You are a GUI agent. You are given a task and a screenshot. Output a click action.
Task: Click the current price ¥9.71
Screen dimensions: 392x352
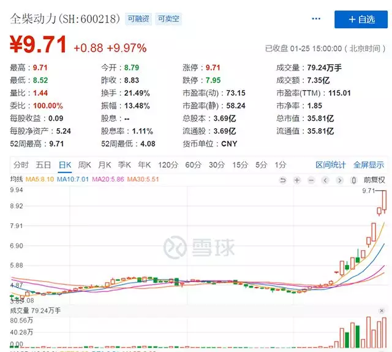click(38, 44)
